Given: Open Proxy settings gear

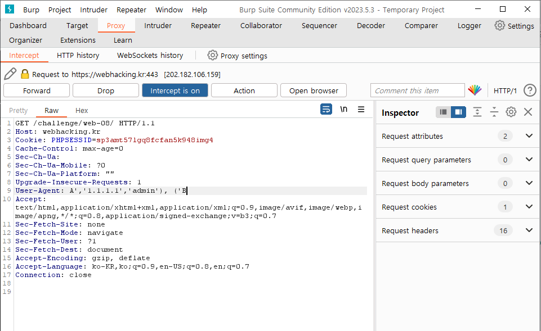Looking at the screenshot, I should [213, 55].
